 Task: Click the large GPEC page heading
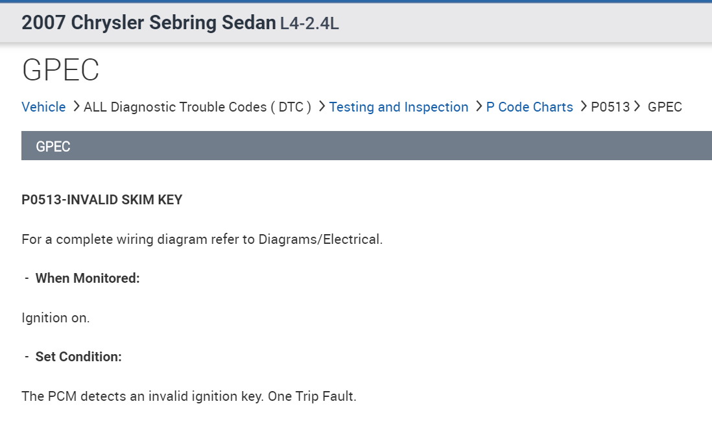60,70
